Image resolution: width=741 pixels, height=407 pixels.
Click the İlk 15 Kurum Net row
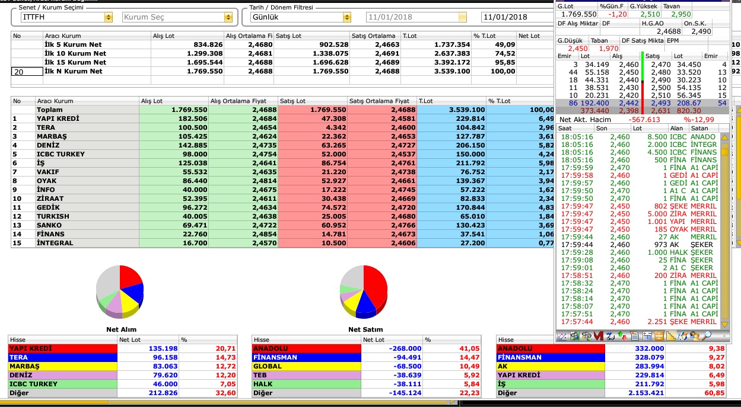(x=283, y=62)
